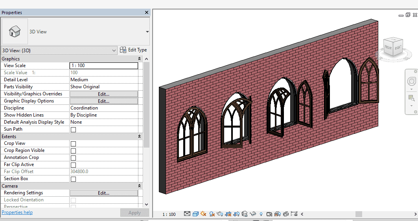Click the Detail Level icon in view bar

pos(187,214)
